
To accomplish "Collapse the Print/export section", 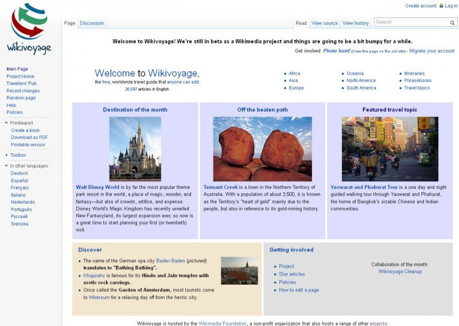I will pos(6,123).
